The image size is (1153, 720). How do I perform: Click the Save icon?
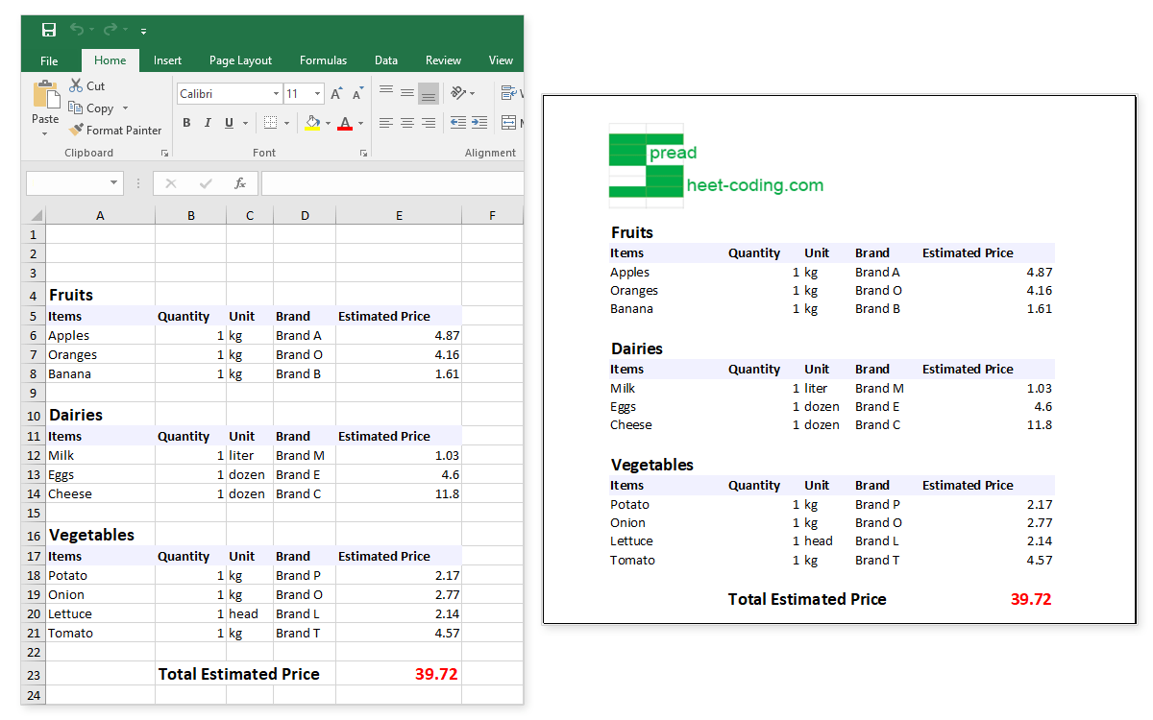[x=48, y=30]
